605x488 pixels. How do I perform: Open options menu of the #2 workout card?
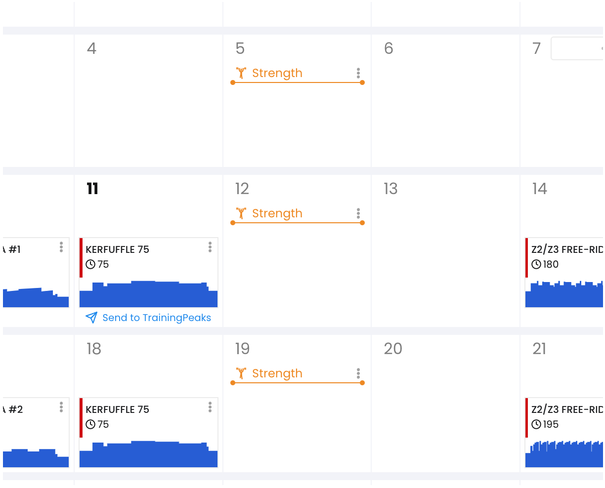coord(61,407)
